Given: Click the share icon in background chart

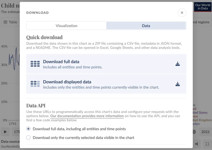Looking at the screenshot, I should [197, 144].
